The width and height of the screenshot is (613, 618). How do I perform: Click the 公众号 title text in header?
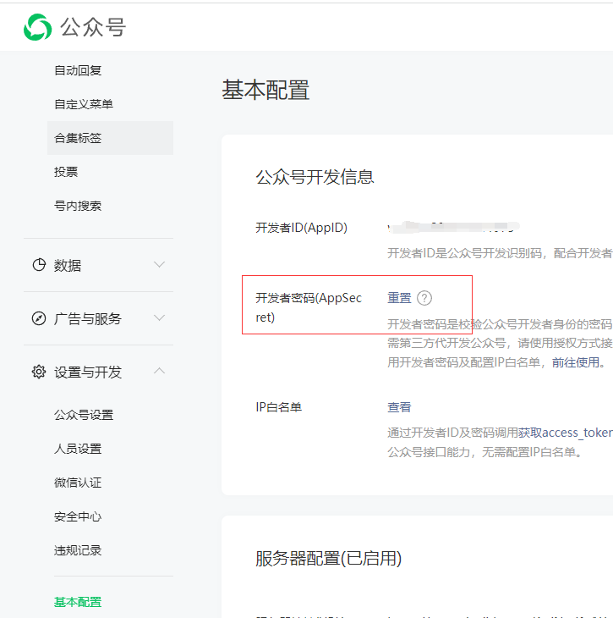[x=93, y=28]
